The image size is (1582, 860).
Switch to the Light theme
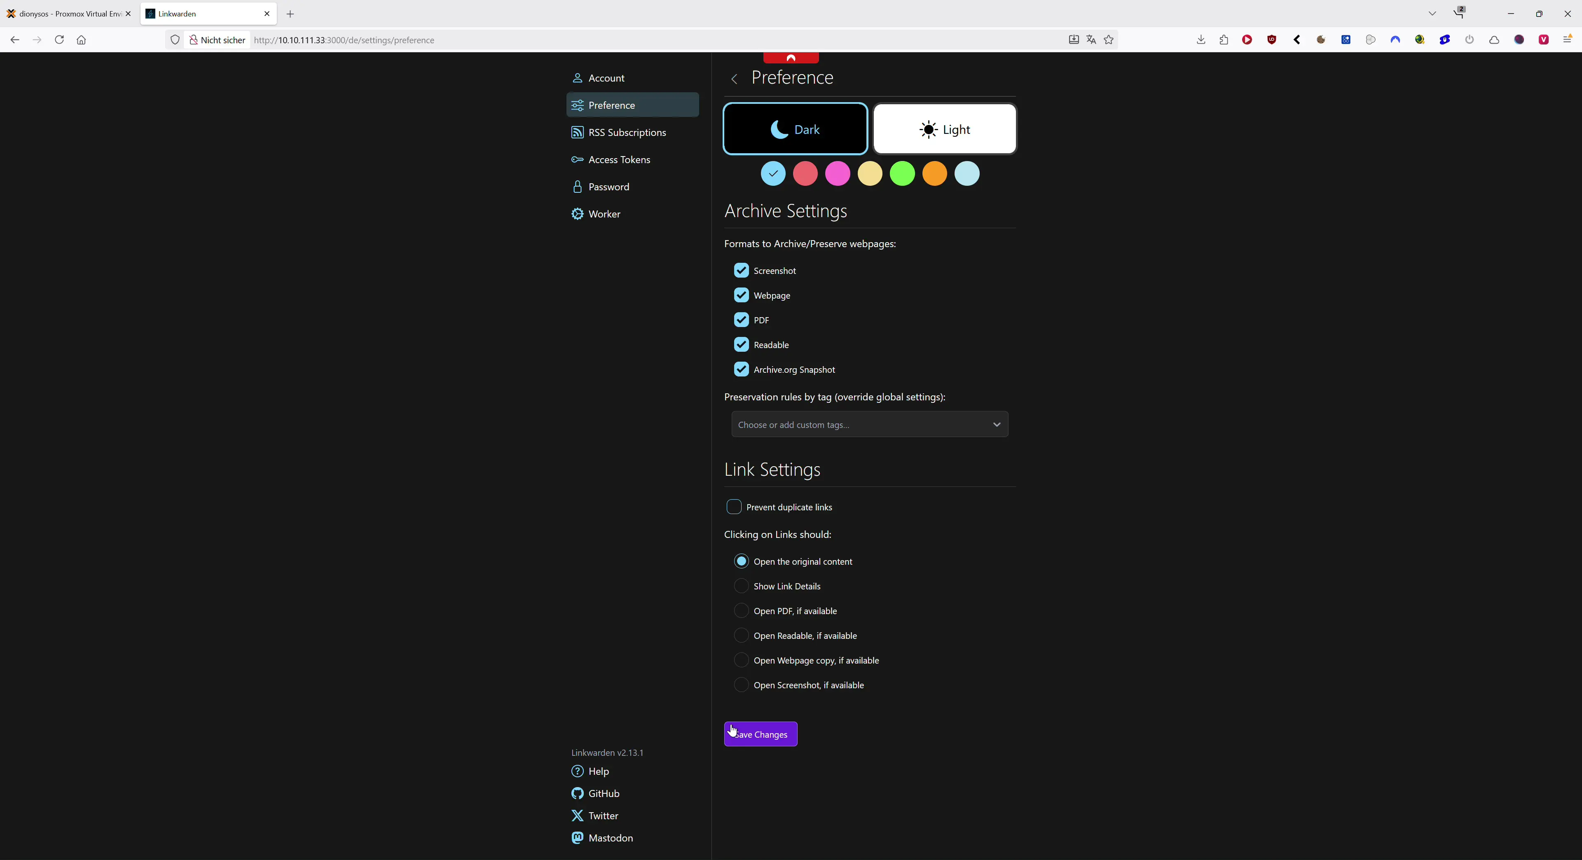point(945,129)
